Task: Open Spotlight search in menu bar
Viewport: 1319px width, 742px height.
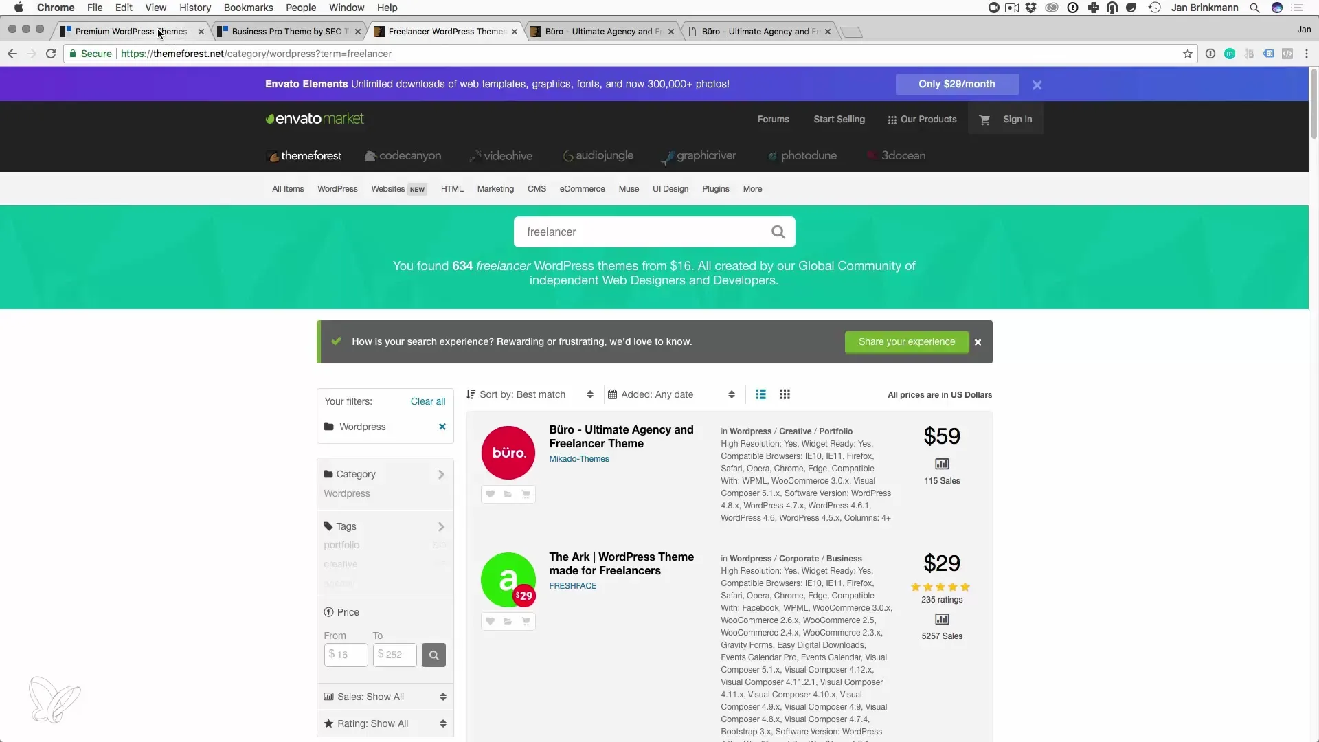Action: (1254, 8)
